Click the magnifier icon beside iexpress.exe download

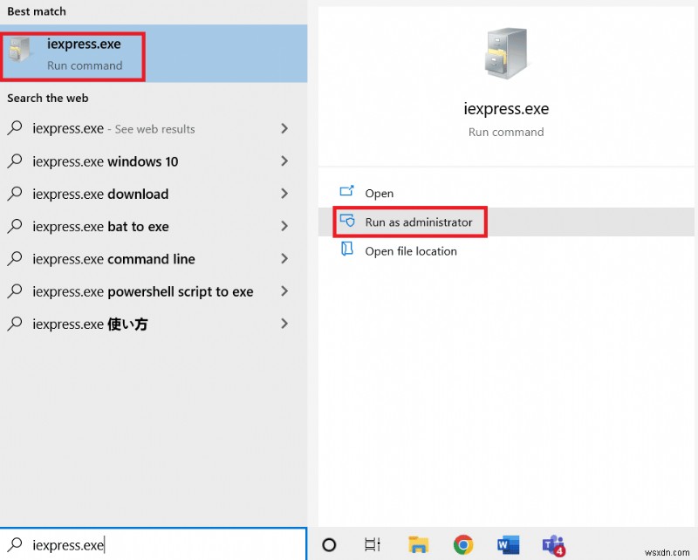pos(15,194)
